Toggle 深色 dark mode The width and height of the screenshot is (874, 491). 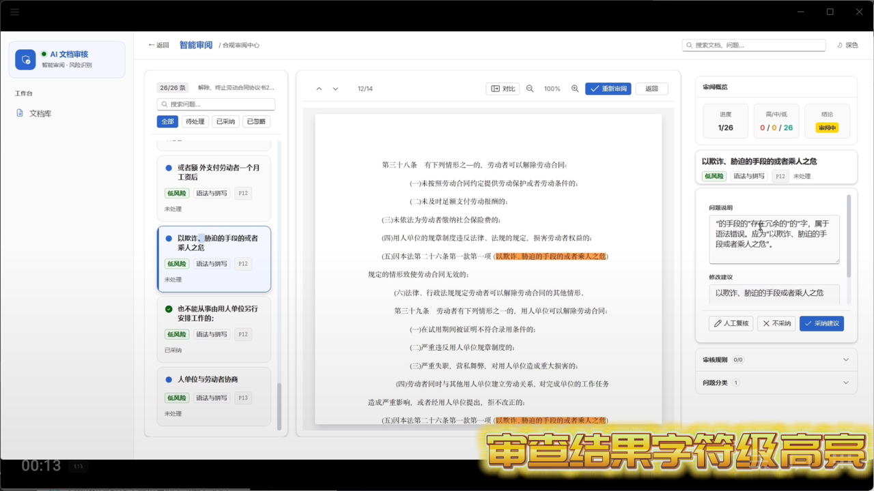click(847, 45)
